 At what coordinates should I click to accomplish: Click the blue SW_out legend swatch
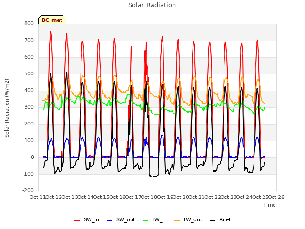coord(110,220)
